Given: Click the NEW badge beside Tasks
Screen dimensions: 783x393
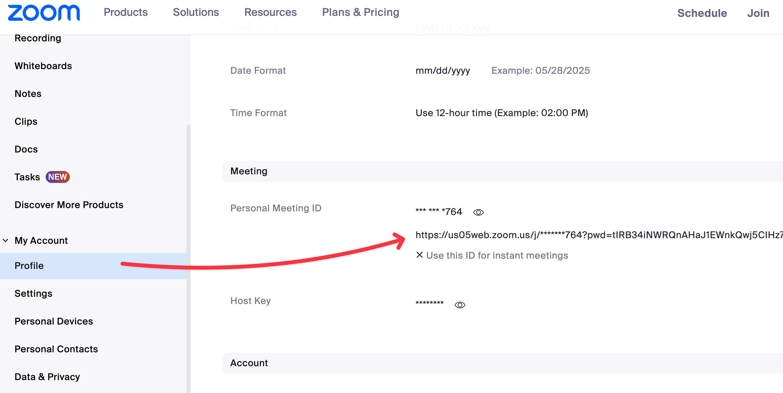Looking at the screenshot, I should [58, 177].
